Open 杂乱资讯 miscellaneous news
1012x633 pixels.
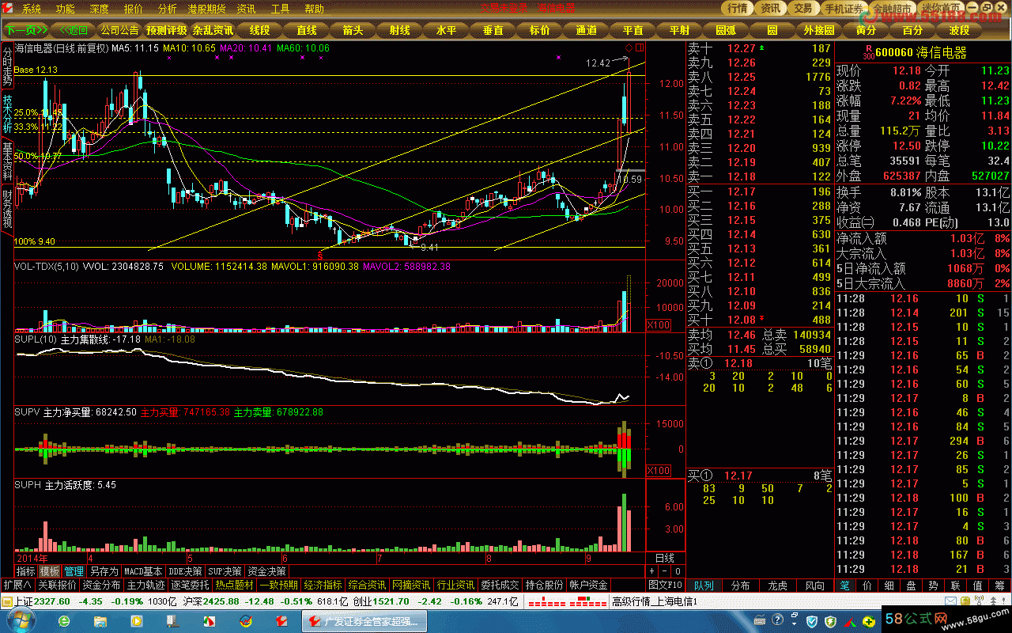[x=213, y=31]
